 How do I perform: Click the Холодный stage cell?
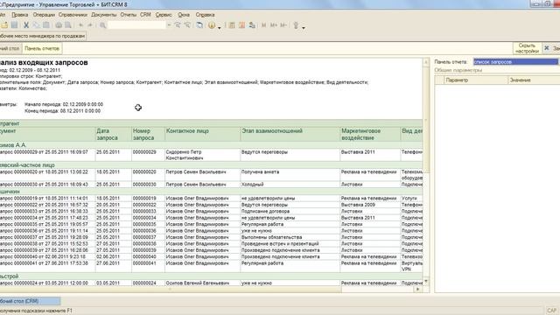(290, 185)
